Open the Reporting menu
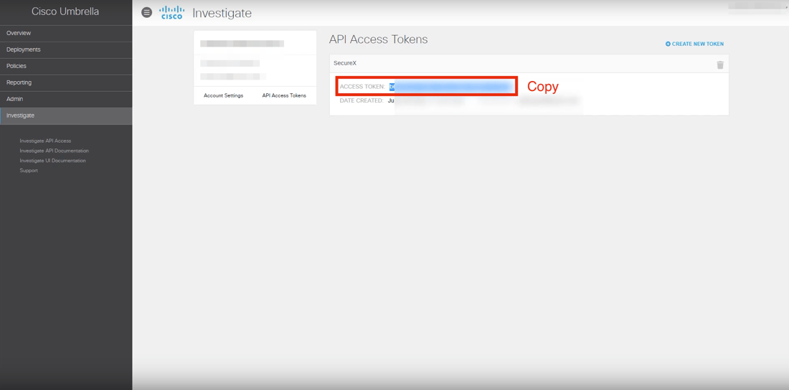 pos(66,83)
